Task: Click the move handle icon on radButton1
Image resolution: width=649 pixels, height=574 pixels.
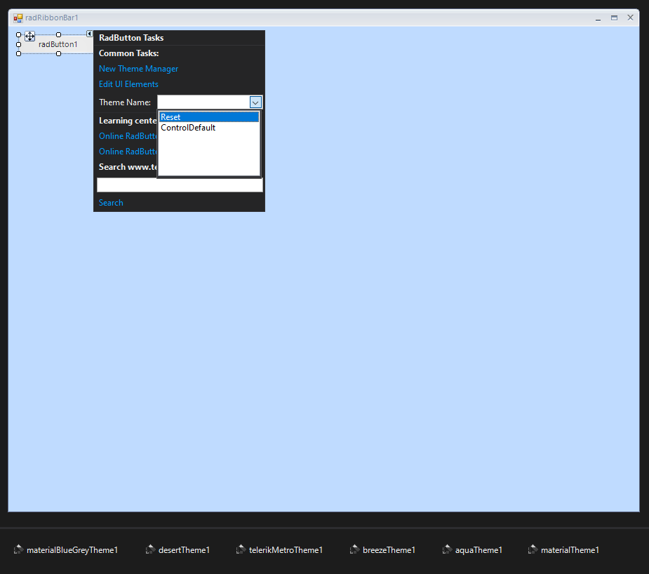Action: [30, 36]
